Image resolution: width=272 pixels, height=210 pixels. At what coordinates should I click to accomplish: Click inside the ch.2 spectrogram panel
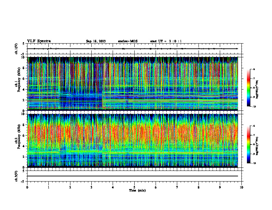coord(133,141)
